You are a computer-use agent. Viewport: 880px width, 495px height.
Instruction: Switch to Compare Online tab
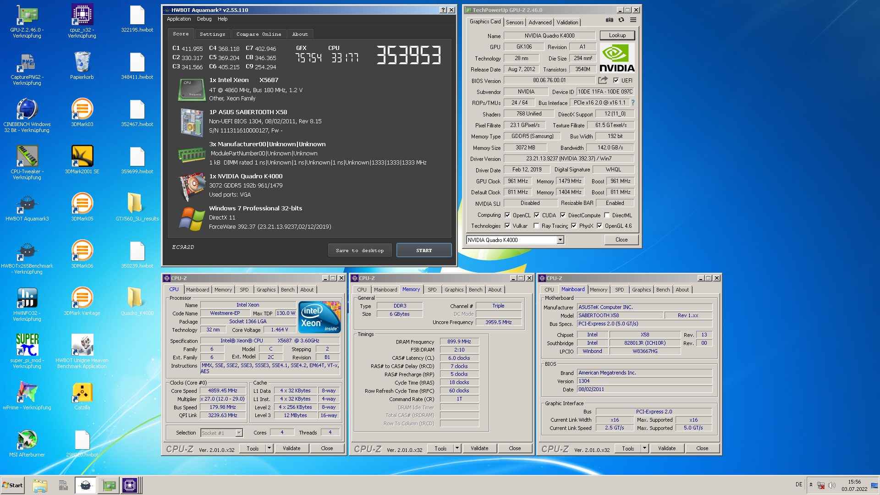[x=258, y=34]
